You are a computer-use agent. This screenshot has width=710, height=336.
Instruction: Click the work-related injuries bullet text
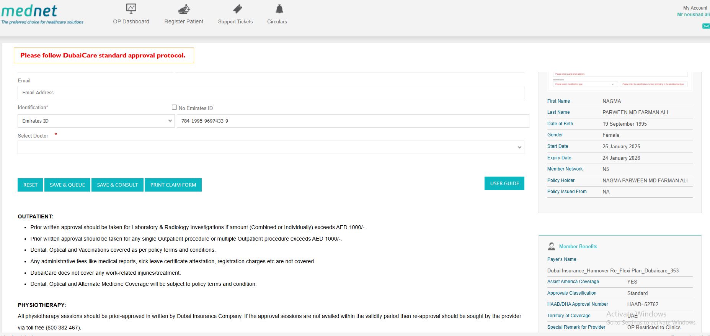tap(106, 273)
